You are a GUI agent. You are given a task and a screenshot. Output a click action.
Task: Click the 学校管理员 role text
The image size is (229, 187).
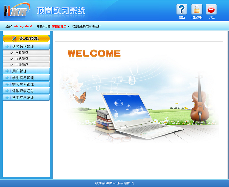[x=59, y=26]
